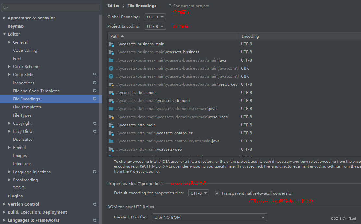Click module icon of ycassets-http-main row

[111, 125]
